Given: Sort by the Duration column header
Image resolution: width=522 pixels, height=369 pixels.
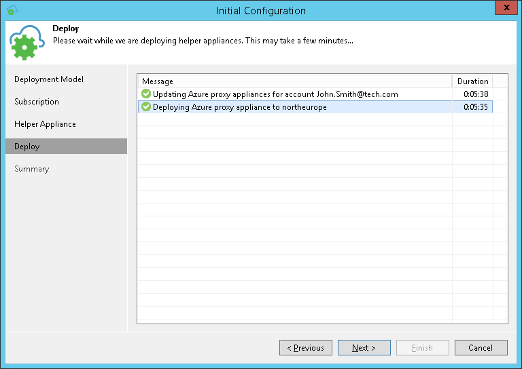Looking at the screenshot, I should point(472,81).
